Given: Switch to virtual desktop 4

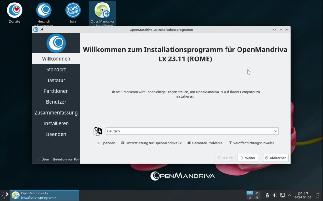Looking at the screenshot, I should pyautogui.click(x=257, y=198).
